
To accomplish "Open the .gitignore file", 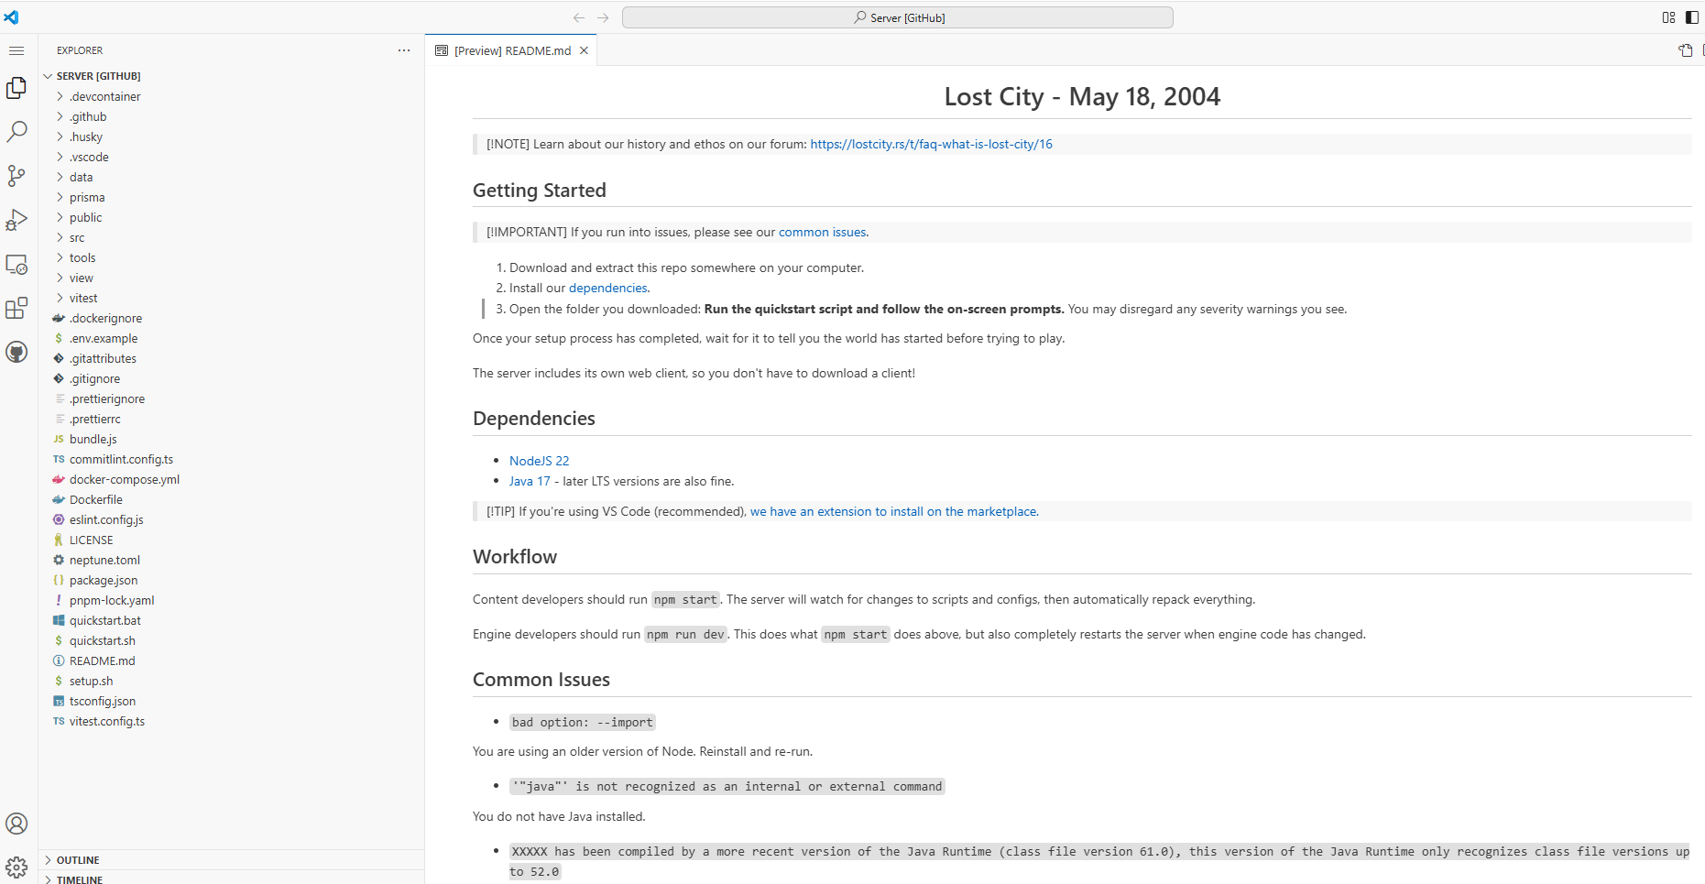I will pos(232,378).
